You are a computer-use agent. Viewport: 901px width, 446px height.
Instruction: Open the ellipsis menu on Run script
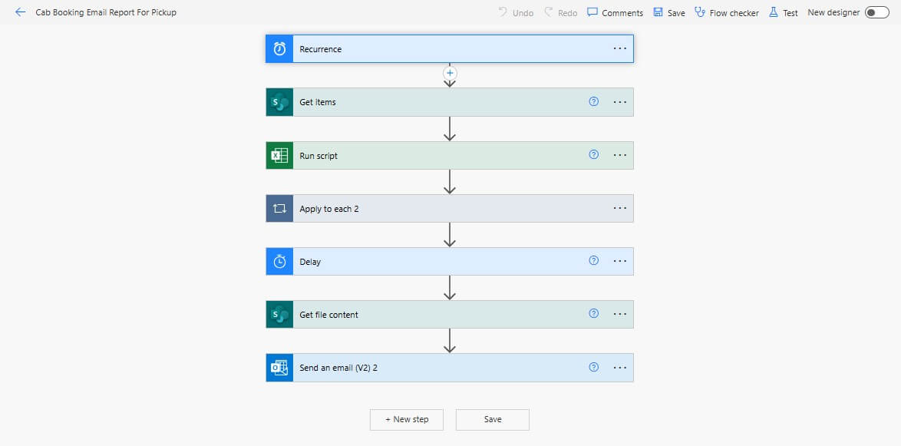pos(619,154)
